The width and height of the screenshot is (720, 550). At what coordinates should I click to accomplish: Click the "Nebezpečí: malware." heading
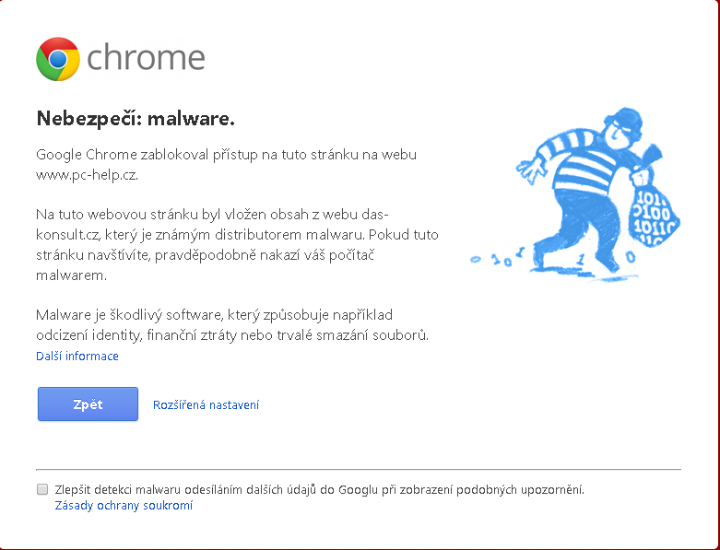tap(136, 118)
